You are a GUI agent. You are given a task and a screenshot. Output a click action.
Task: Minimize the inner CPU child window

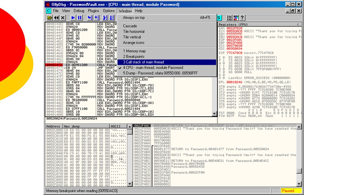(288, 11)
